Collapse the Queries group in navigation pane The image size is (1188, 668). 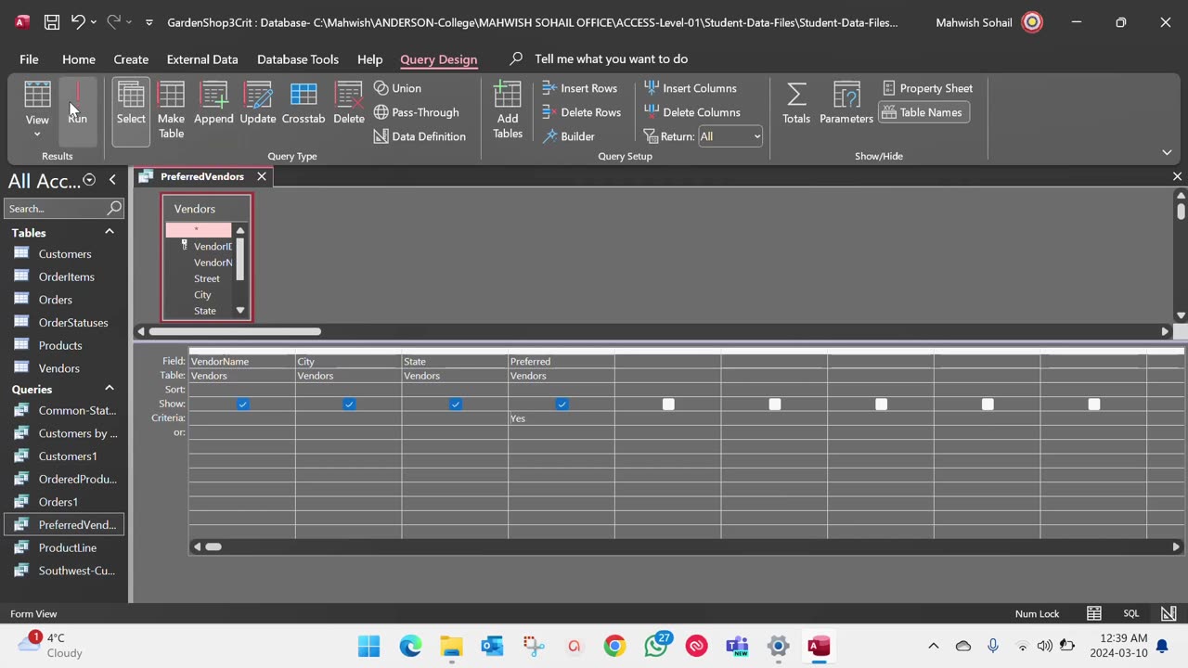coord(110,389)
